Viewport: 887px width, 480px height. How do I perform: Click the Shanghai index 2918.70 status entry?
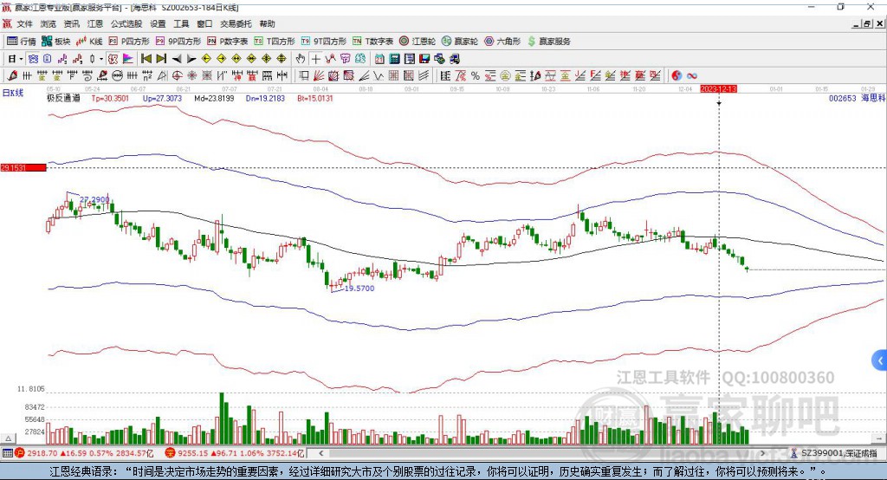click(x=85, y=453)
